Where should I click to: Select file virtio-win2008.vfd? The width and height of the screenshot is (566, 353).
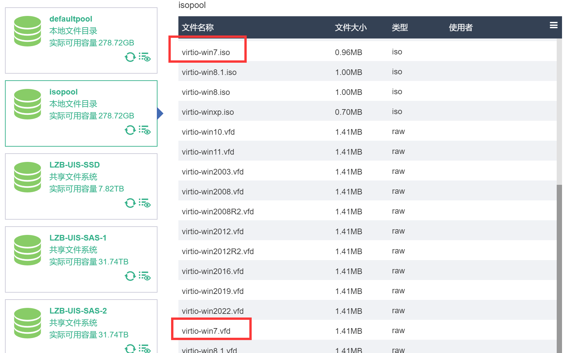213,192
